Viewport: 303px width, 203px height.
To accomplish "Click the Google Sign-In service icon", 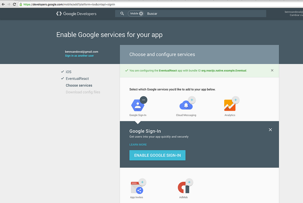I will (138, 105).
